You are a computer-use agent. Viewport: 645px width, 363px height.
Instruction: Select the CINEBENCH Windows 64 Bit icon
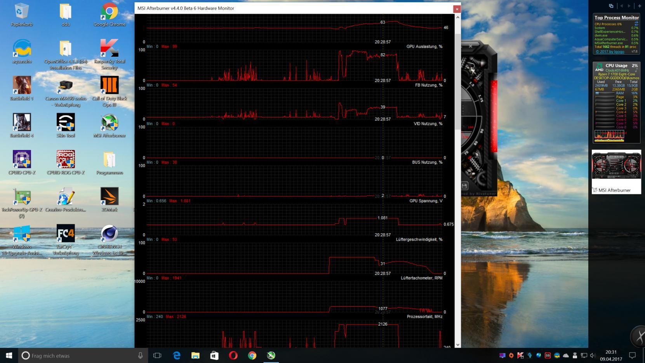[x=110, y=240]
